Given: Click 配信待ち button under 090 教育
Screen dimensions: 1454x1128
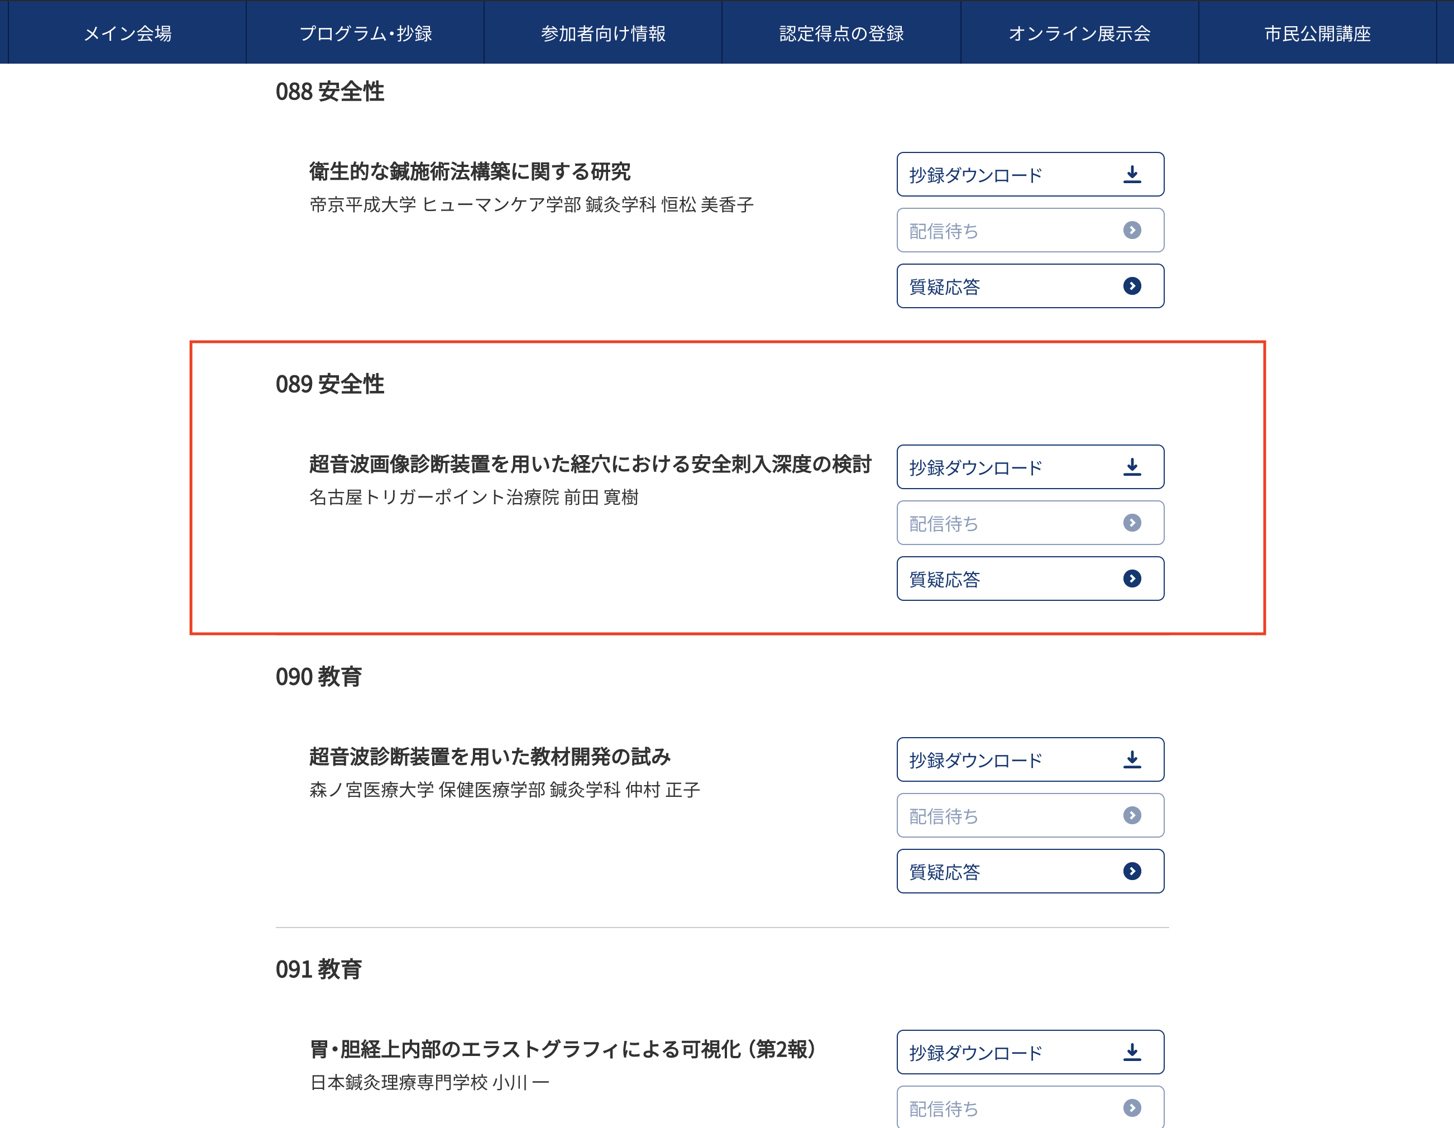Looking at the screenshot, I should click(1030, 816).
